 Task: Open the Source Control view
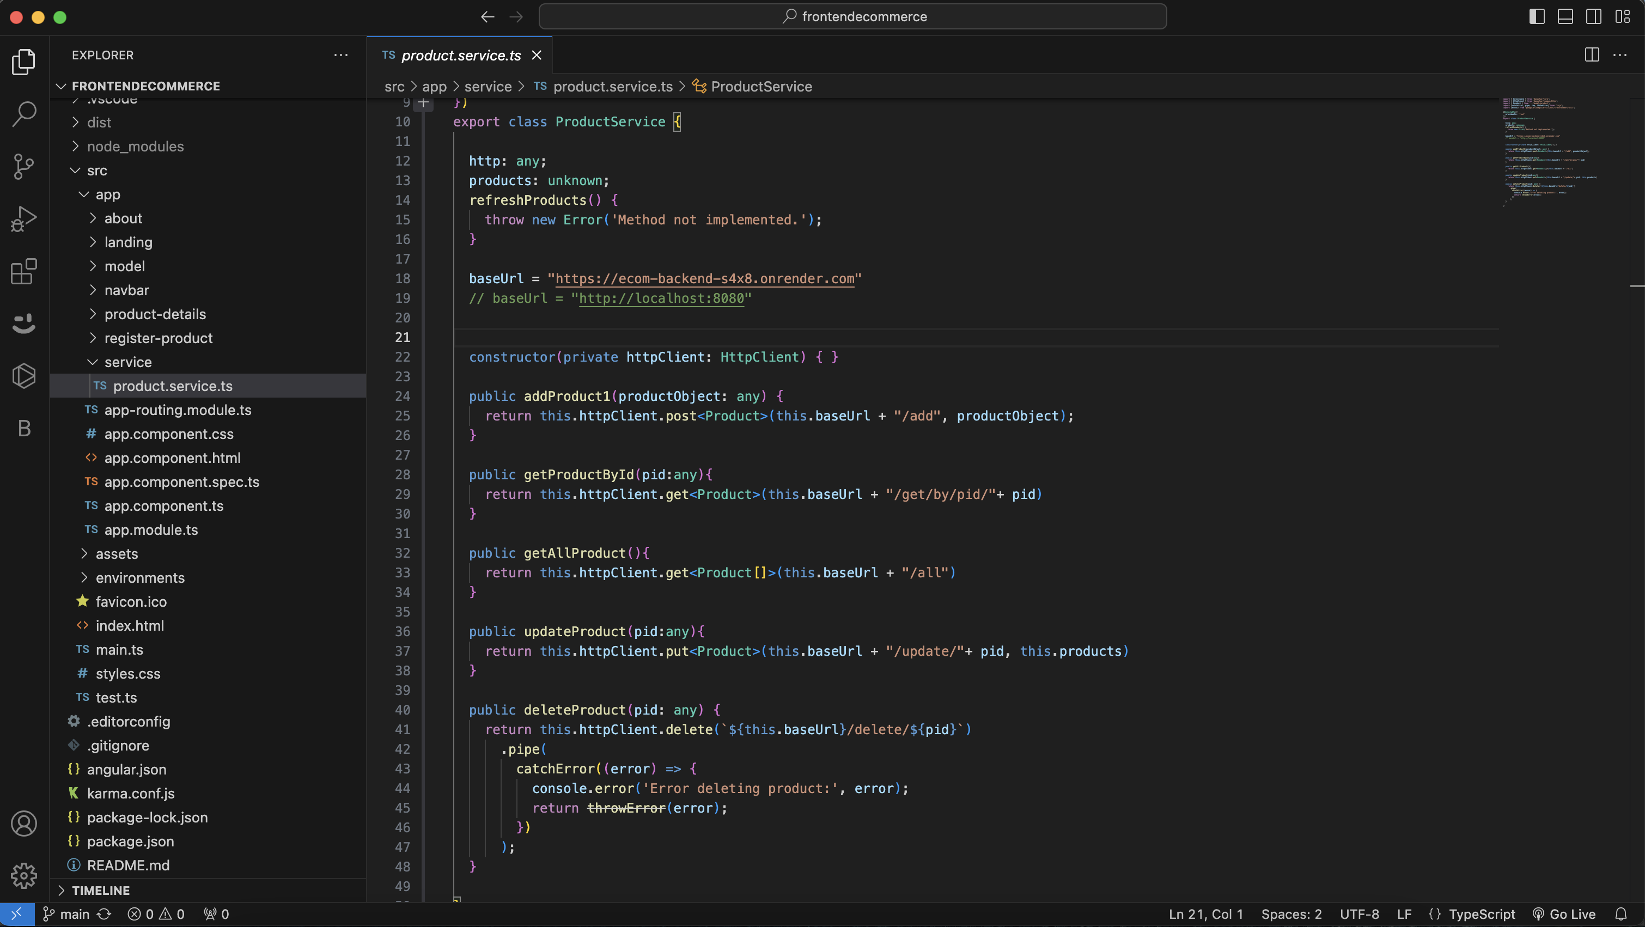pyautogui.click(x=25, y=167)
